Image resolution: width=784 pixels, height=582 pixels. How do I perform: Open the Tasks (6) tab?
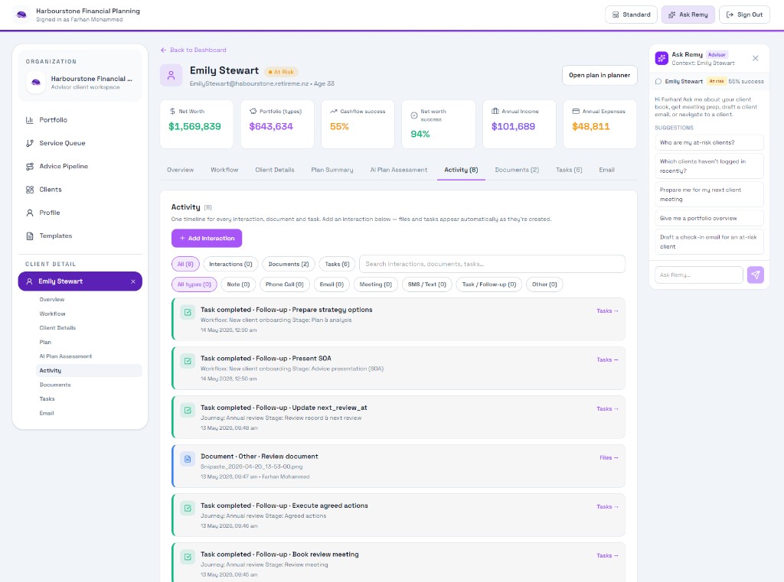(569, 171)
